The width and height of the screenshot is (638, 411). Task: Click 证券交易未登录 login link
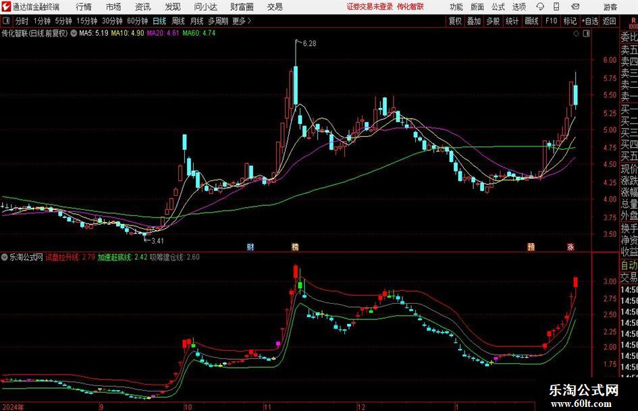(370, 7)
